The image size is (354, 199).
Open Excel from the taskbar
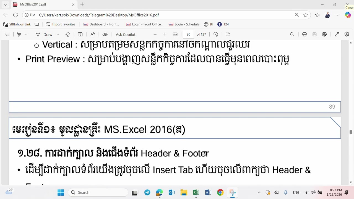(196, 192)
